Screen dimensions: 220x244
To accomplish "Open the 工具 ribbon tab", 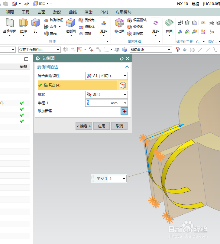I will click(x=26, y=12).
